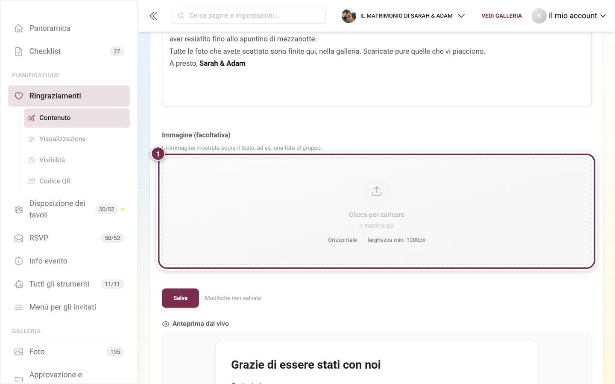This screenshot has height=384, width=615.
Task: Select the Ringraziamenti sidebar section
Action: (x=69, y=96)
